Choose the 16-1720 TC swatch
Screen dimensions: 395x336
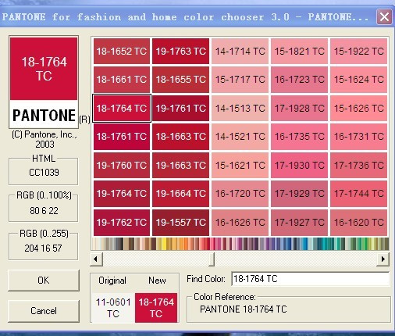point(240,194)
